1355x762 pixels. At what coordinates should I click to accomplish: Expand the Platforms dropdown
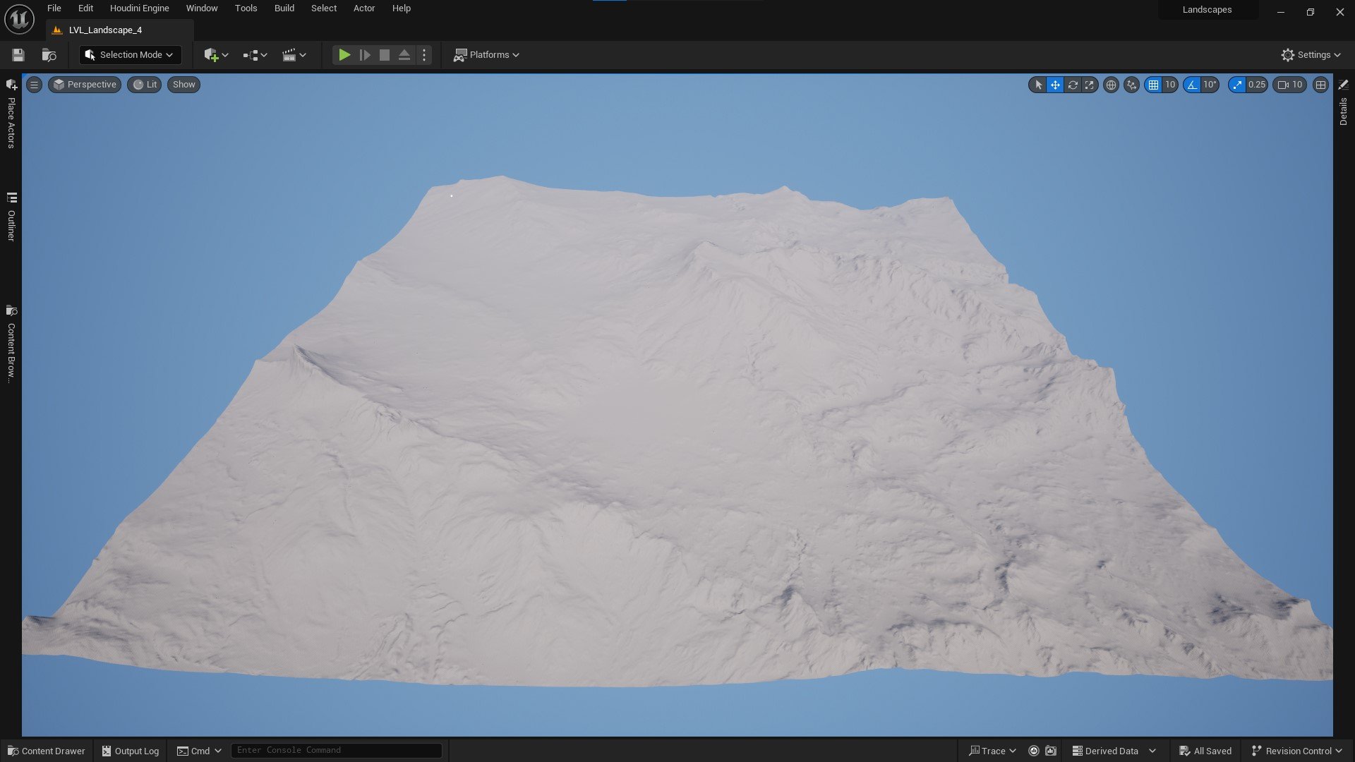[486, 55]
